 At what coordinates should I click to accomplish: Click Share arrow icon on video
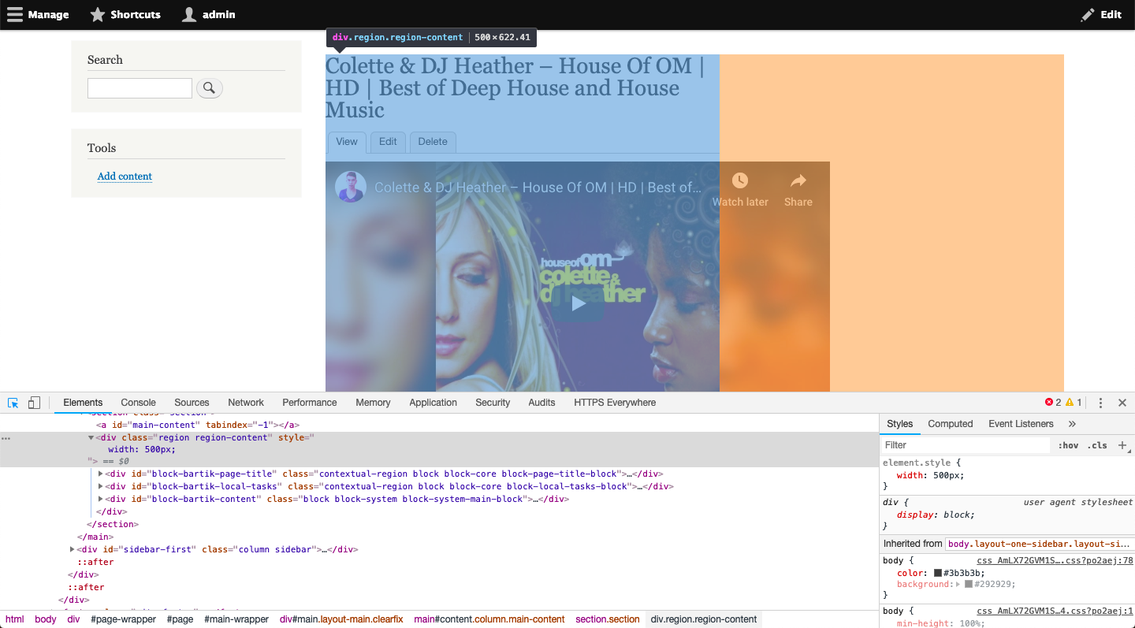coord(798,180)
